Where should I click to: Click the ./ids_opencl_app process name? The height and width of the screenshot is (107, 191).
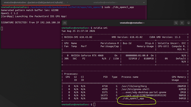133,98
